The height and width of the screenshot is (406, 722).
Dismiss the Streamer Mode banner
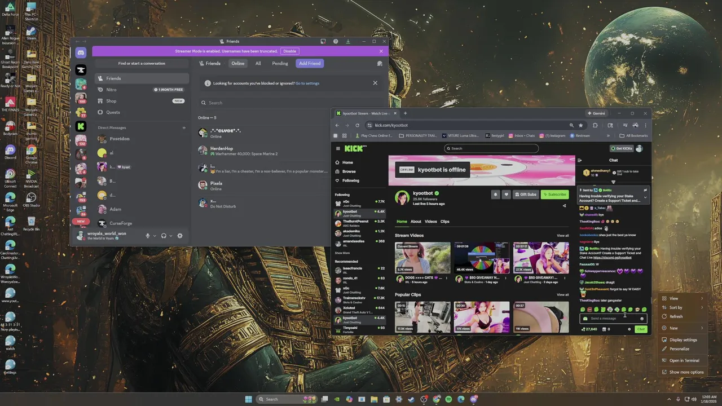[381, 51]
